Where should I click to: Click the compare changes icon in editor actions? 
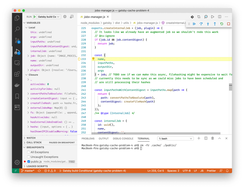[199, 17]
